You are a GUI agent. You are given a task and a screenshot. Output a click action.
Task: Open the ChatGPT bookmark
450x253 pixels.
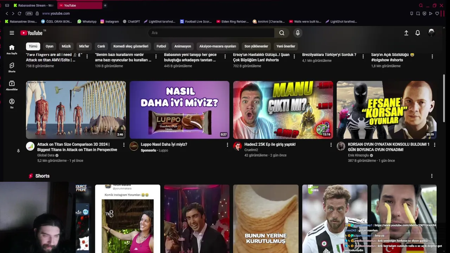tap(131, 21)
